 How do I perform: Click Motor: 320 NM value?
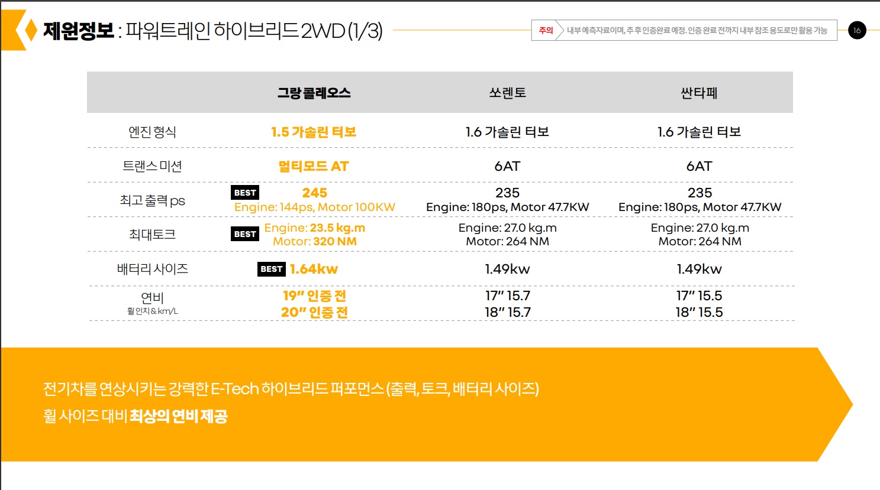[x=315, y=241]
